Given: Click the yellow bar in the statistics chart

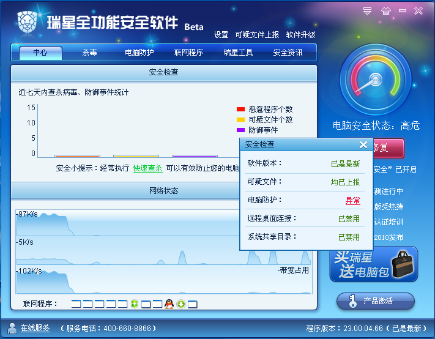Looking at the screenshot, I should point(136,156).
